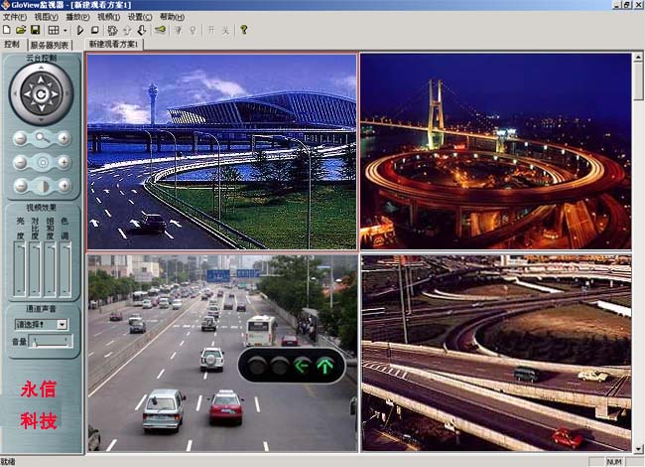This screenshot has width=645, height=467.
Task: Click the PTZ center auto button
Action: (x=41, y=95)
